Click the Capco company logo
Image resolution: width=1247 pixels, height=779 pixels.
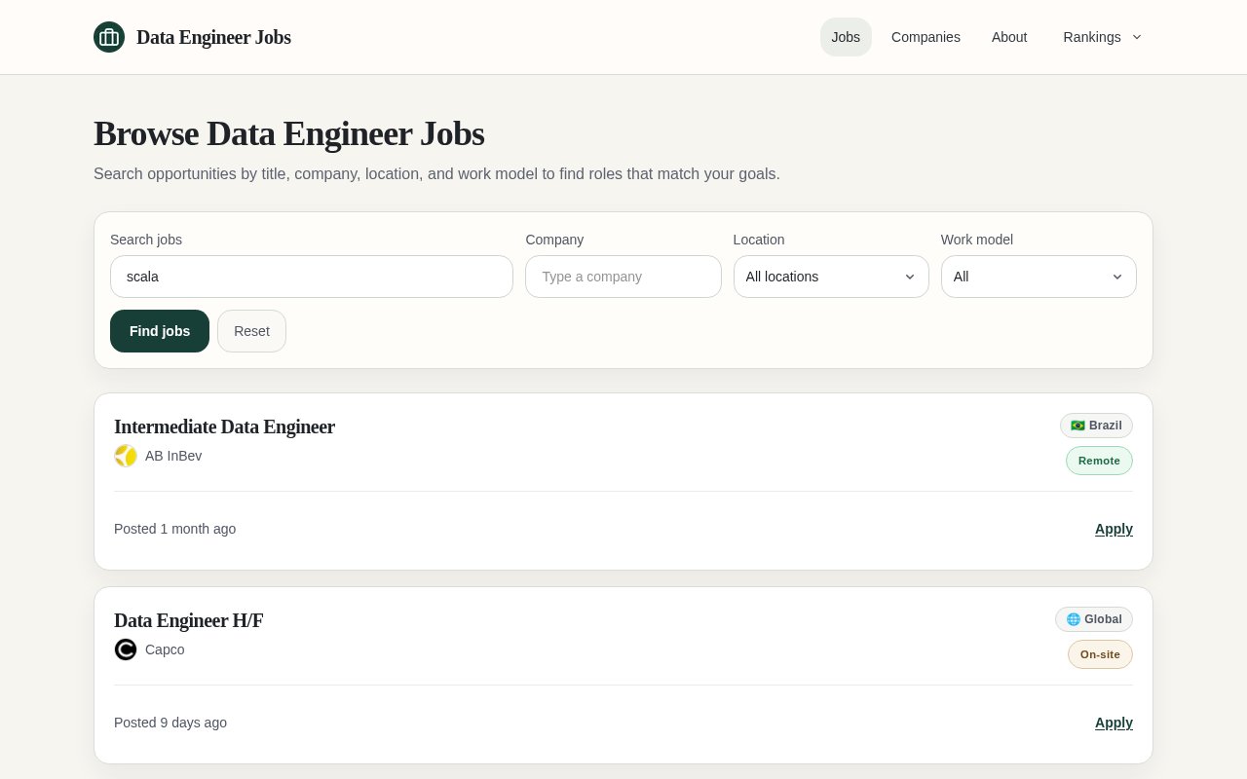click(126, 649)
